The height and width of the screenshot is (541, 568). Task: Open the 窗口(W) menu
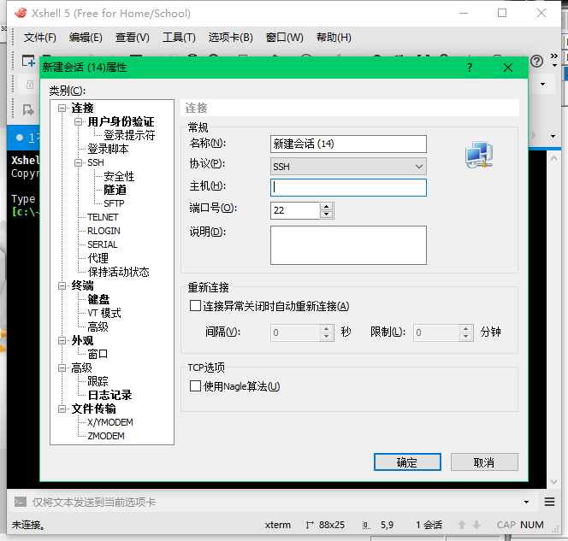[284, 38]
